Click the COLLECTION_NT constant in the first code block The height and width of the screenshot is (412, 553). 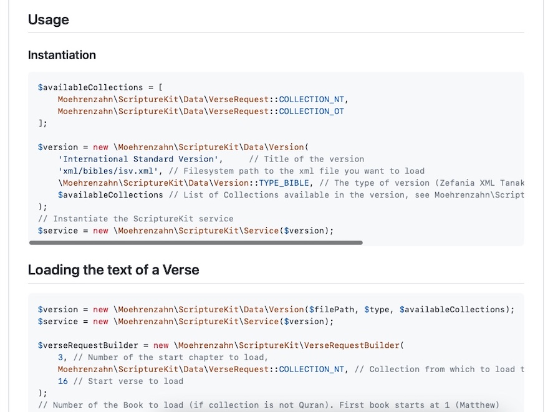(x=312, y=100)
